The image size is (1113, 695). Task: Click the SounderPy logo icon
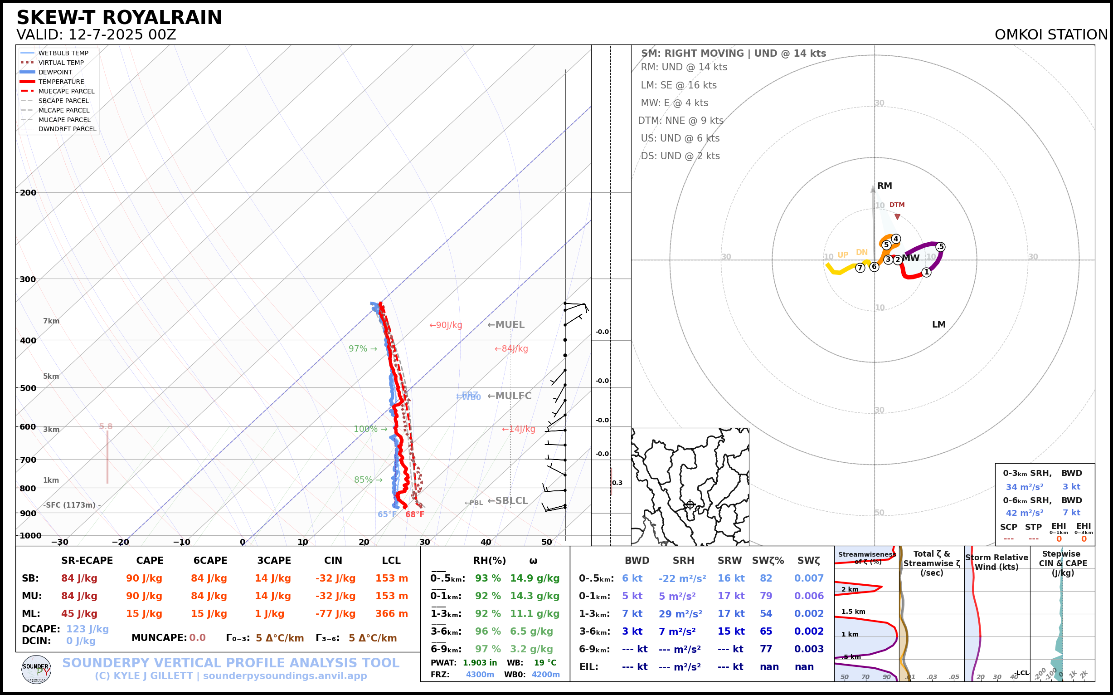36,669
